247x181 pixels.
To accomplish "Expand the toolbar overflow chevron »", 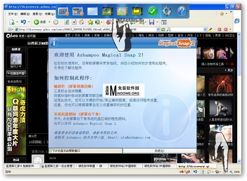I will click(x=231, y=12).
